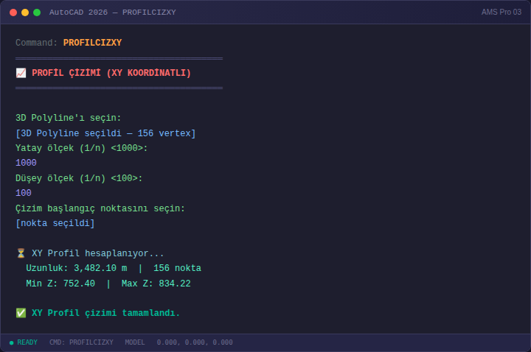Click the prompt 'Düşey ölçek (1/n) <100>:'
Viewport: 531px width, 352px height.
[79, 178]
